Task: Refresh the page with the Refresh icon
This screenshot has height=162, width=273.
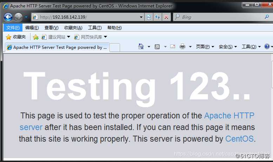Action: [x=158, y=17]
